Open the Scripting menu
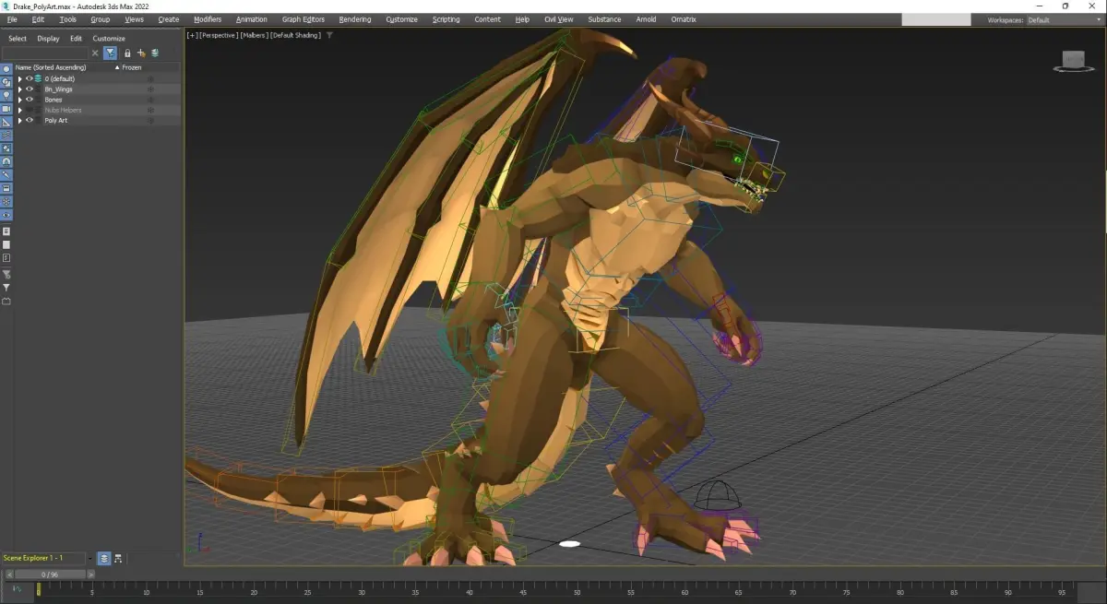This screenshot has height=604, width=1107. click(446, 19)
